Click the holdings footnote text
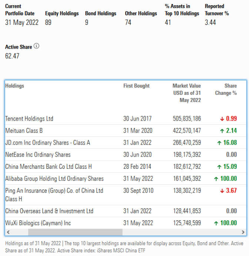The image size is (249, 256). click(124, 247)
